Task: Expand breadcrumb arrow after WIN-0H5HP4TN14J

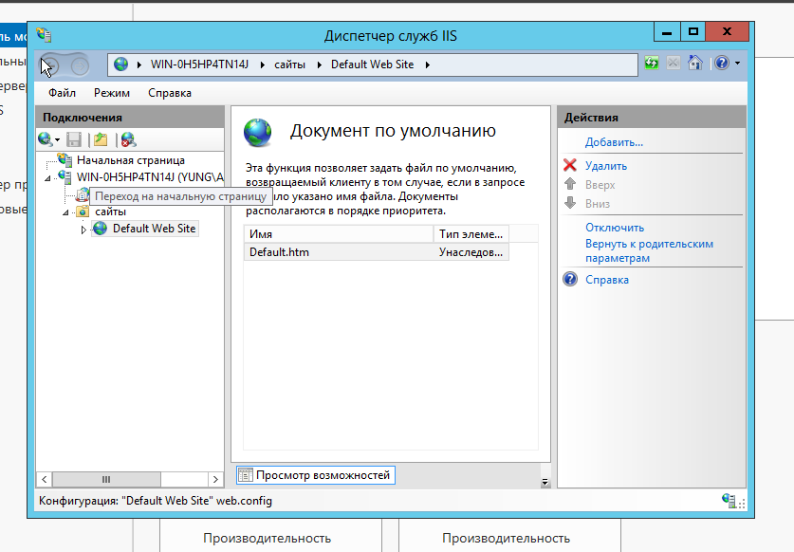Action: click(x=263, y=64)
